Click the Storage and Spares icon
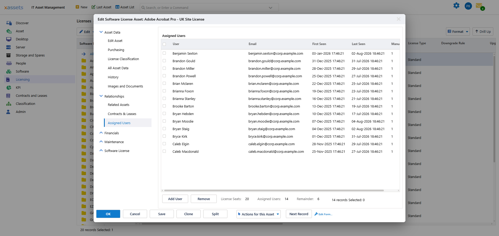 click(x=9, y=55)
